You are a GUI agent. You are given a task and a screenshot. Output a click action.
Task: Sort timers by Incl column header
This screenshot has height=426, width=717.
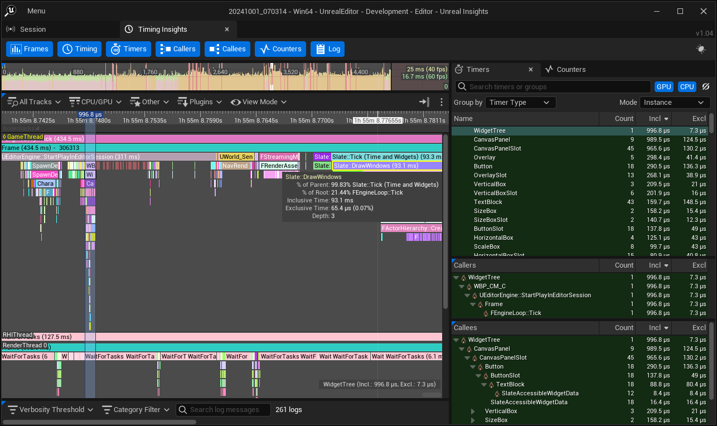(655, 119)
